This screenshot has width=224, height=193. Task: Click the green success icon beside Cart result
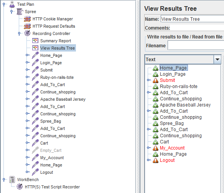[x=155, y=142]
